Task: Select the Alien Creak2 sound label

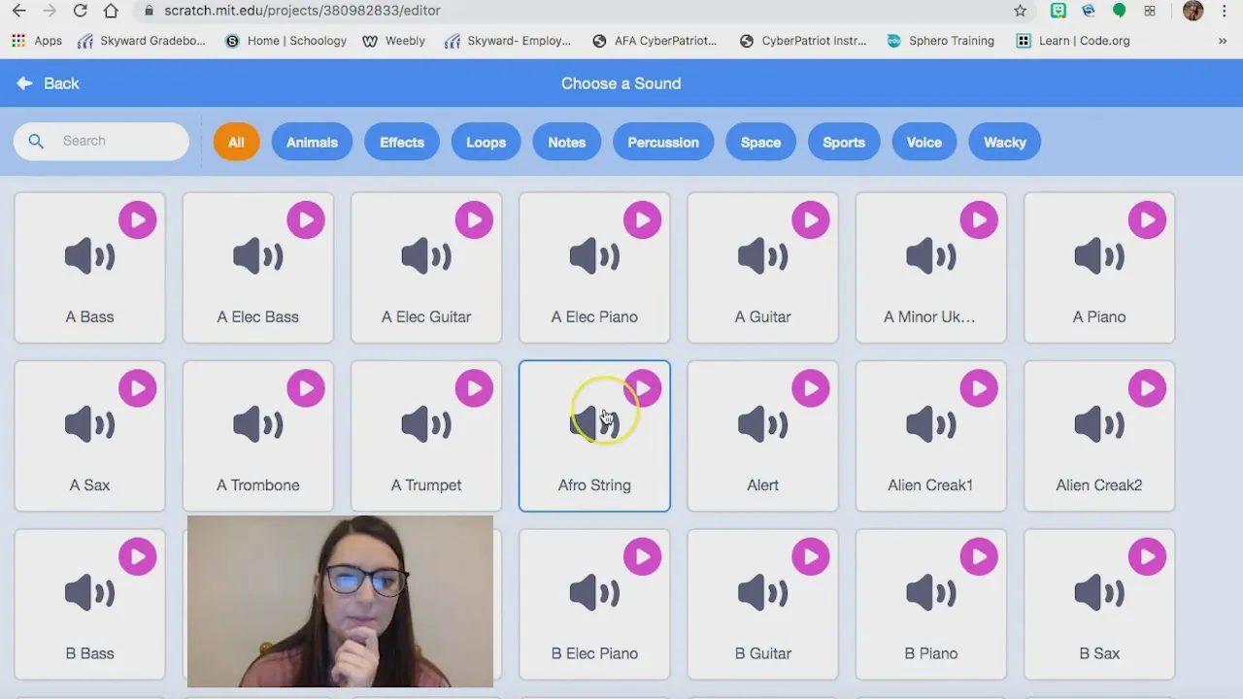Action: [1099, 485]
